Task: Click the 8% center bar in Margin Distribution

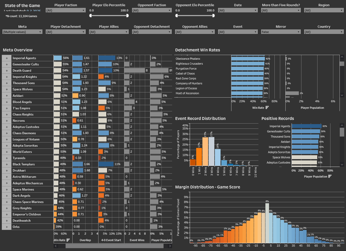Action: coord(267,223)
